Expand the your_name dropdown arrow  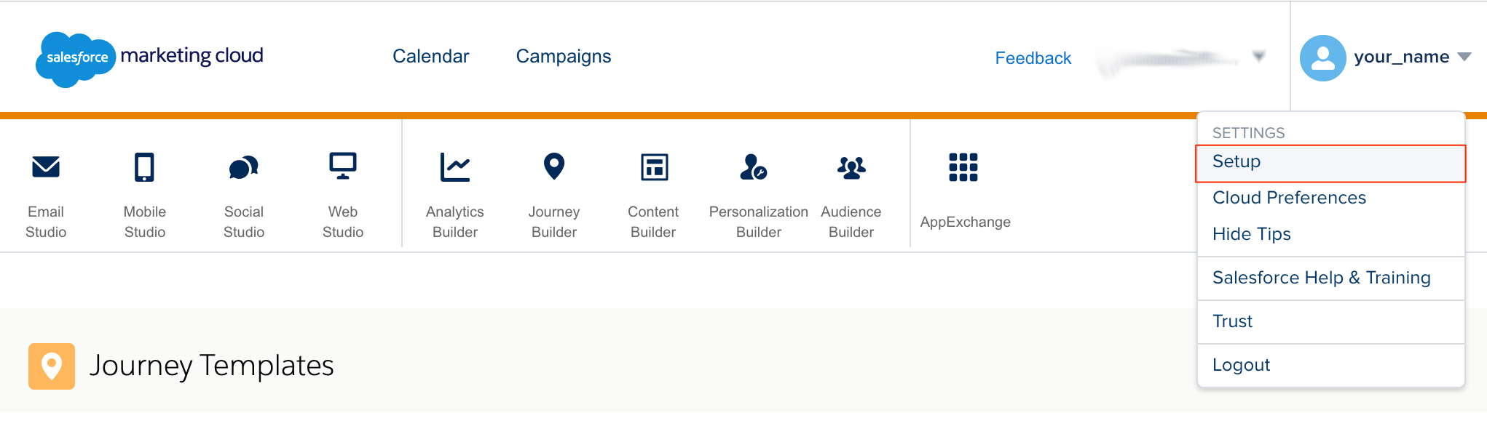point(1464,57)
